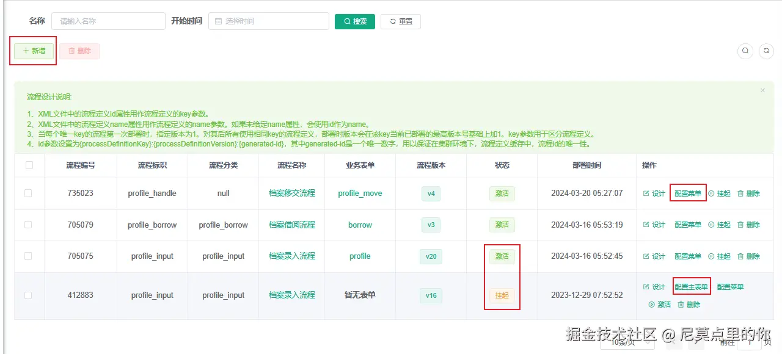Open the profile business form link
Screen dimensions: 782x354
360,256
